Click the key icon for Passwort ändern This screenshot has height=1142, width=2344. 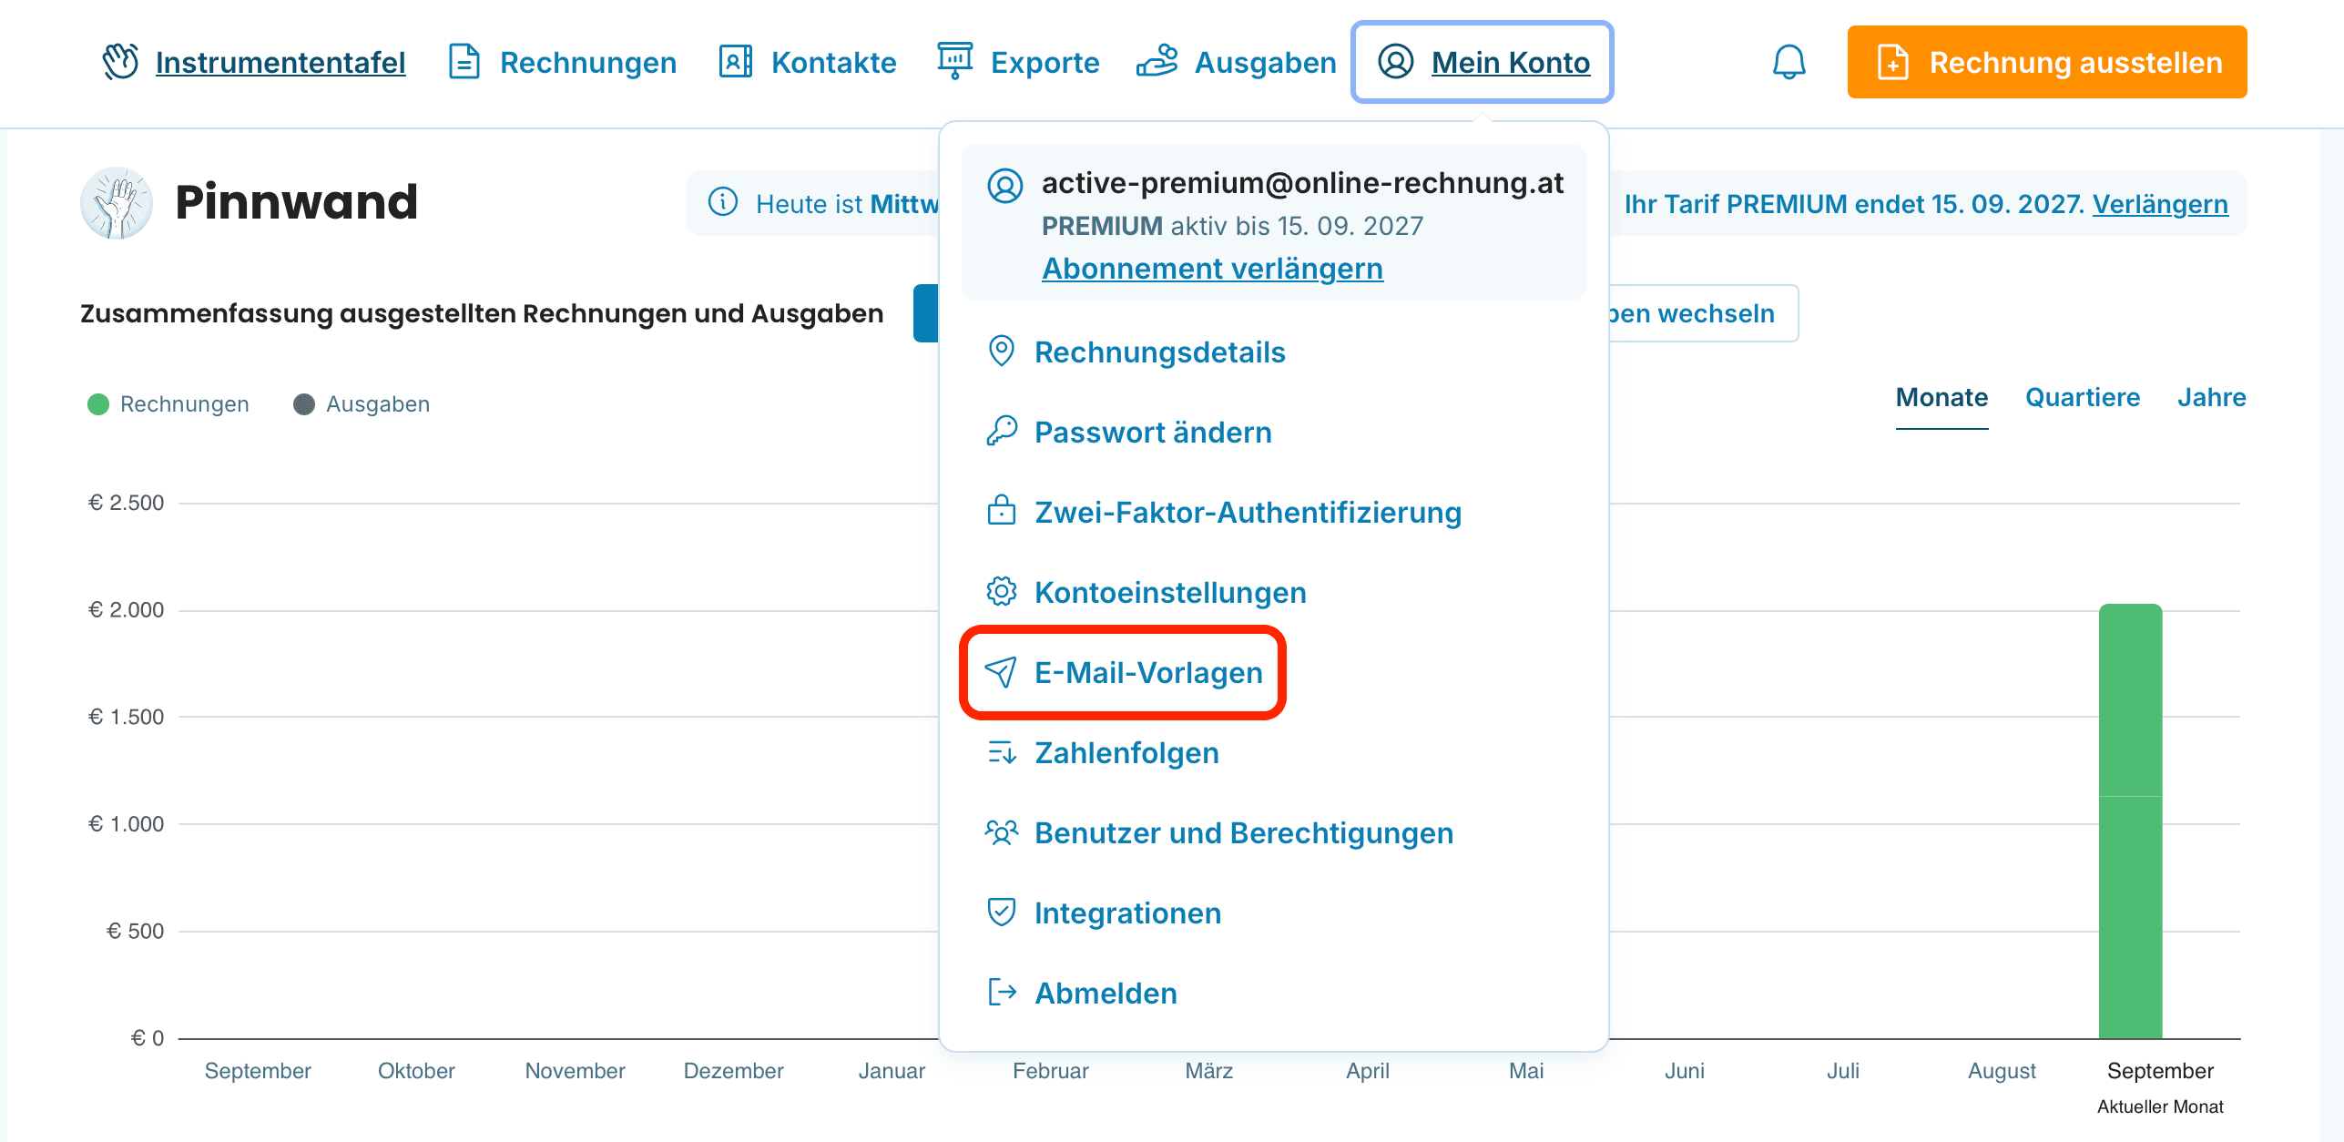(x=1002, y=431)
